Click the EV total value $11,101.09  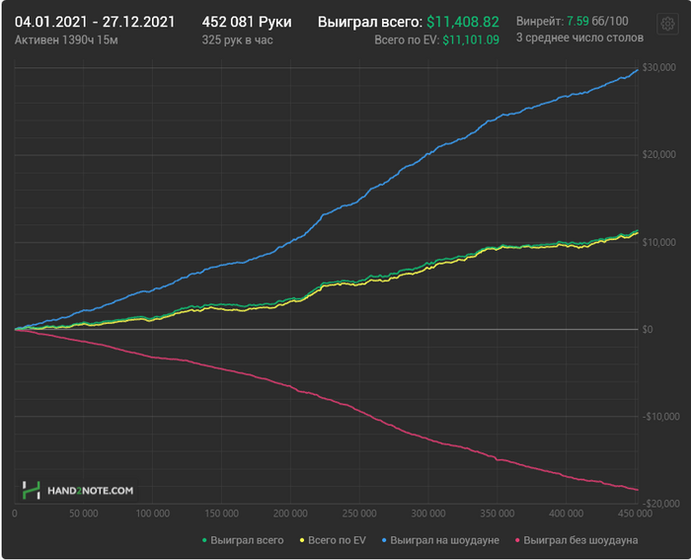coord(471,40)
